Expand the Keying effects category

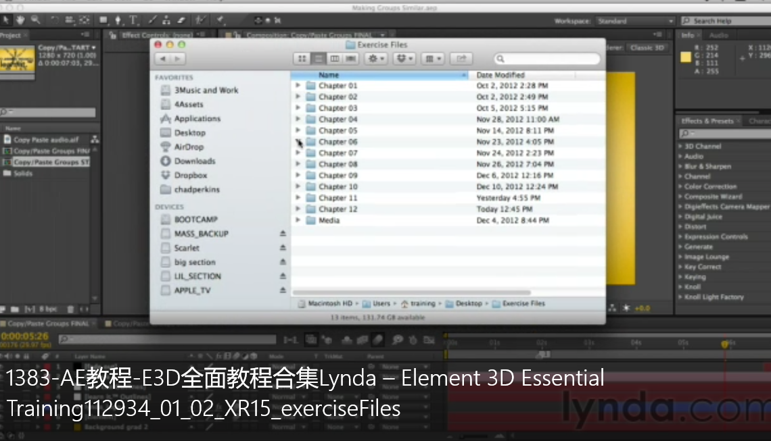(x=680, y=277)
